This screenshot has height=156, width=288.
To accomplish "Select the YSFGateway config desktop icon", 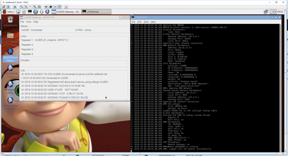I will [10, 87].
